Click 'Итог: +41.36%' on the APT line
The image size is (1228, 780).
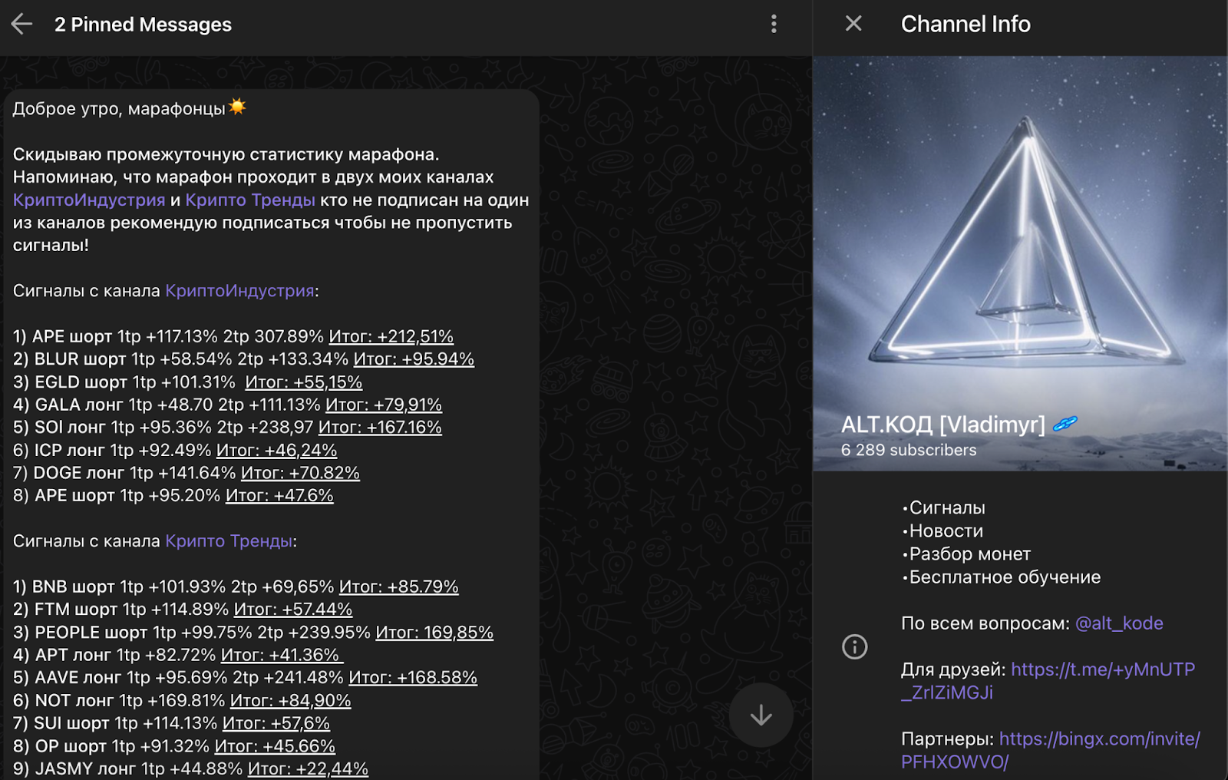pyautogui.click(x=282, y=655)
